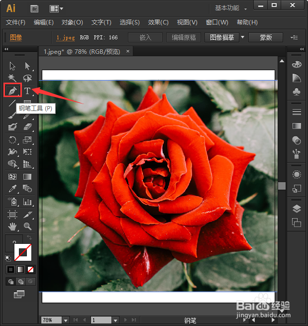The width and height of the screenshot is (308, 326).
Task: Open the Appearance panel
Action: click(x=297, y=174)
